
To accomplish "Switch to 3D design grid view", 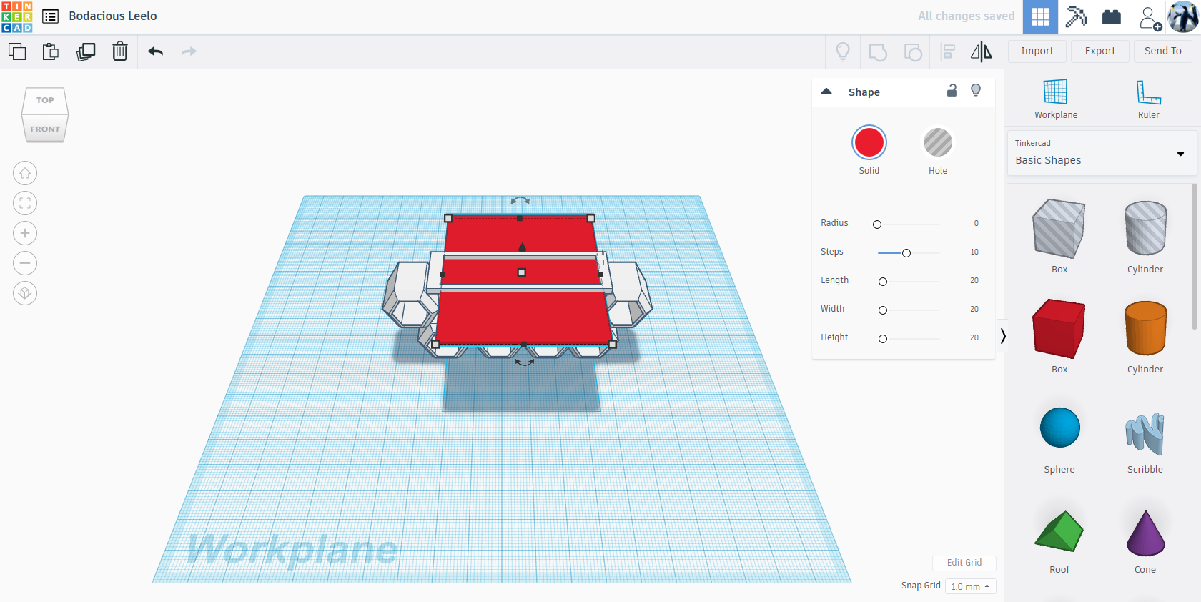I will pyautogui.click(x=1040, y=17).
